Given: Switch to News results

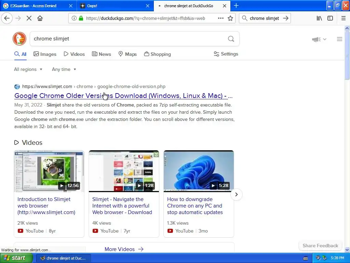Looking at the screenshot, I should (101, 54).
